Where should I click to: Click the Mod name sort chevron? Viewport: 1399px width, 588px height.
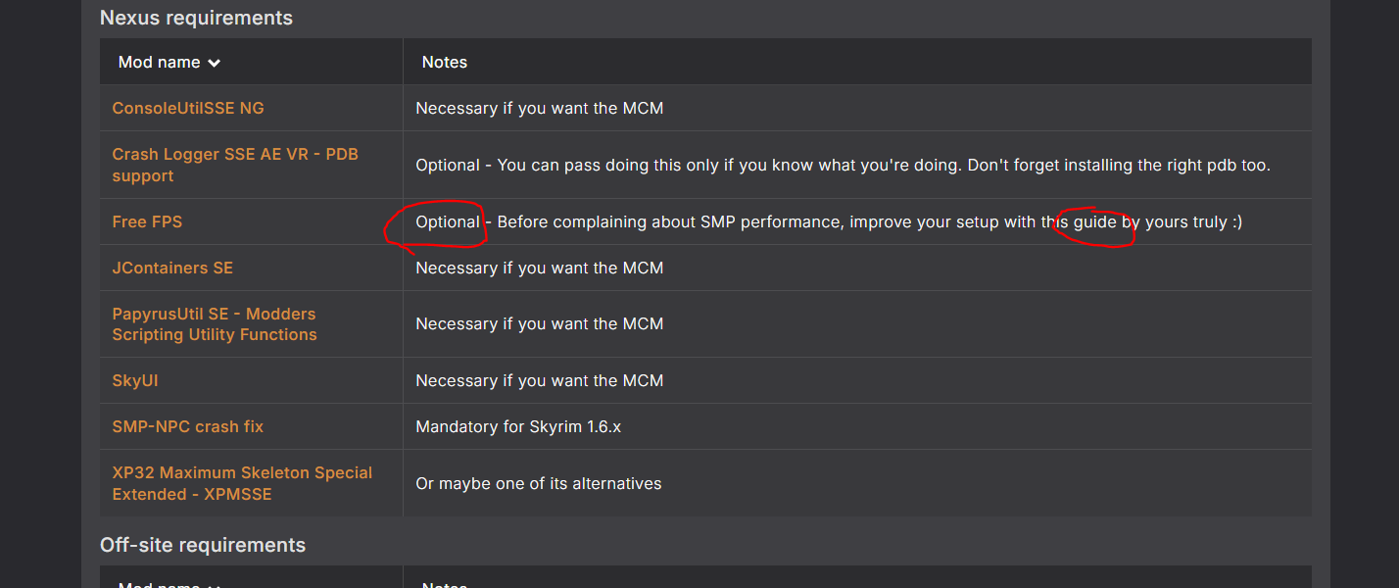tap(214, 63)
